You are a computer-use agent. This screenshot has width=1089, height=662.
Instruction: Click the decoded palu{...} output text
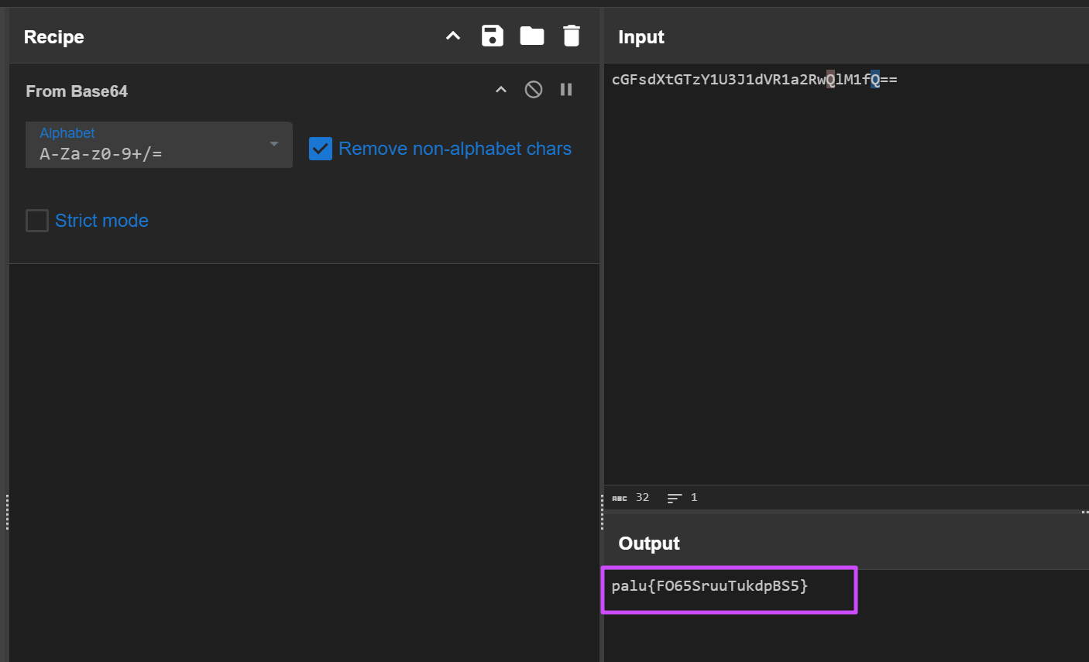[709, 586]
